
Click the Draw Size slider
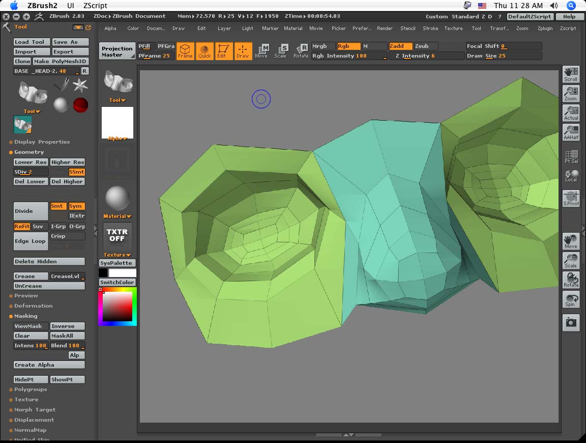[504, 56]
